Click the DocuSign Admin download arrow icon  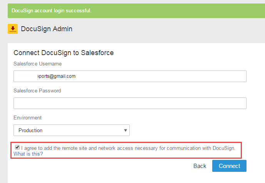click(13, 29)
